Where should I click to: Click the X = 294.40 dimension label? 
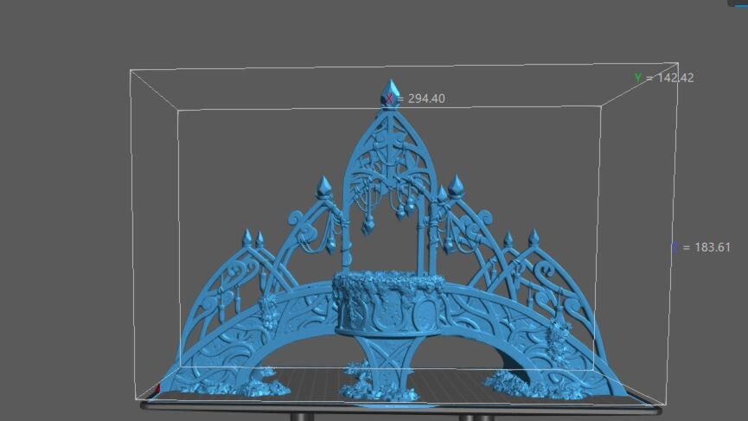click(419, 99)
